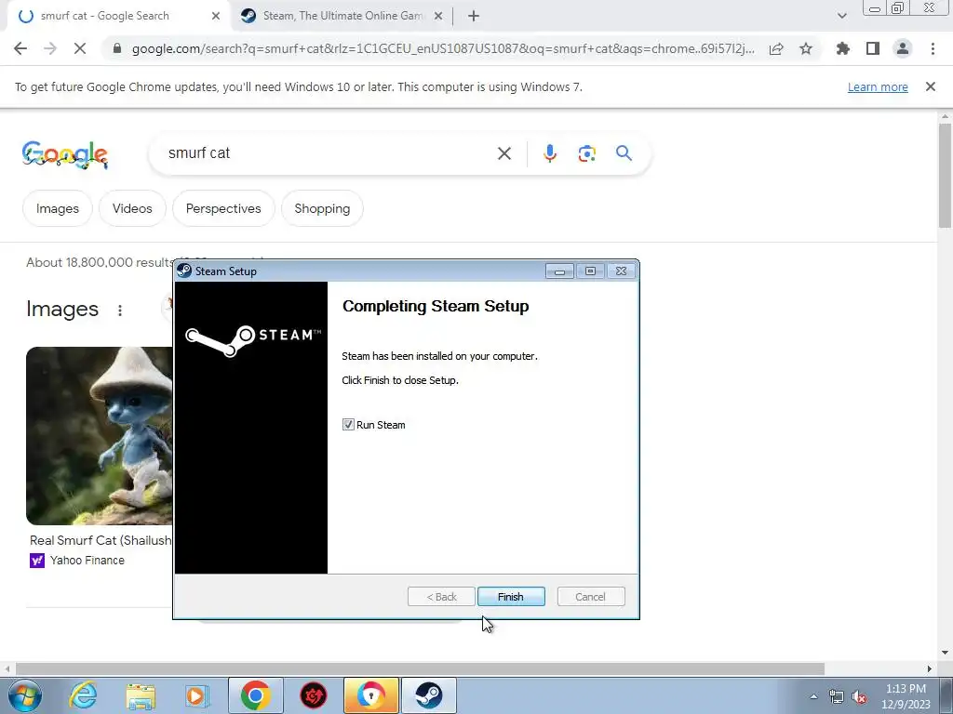Click Cancel in Steam Setup dialog
This screenshot has width=953, height=714.
pos(590,596)
